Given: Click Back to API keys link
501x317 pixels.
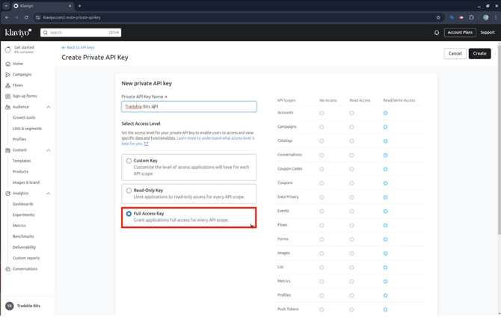Looking at the screenshot, I should point(78,47).
